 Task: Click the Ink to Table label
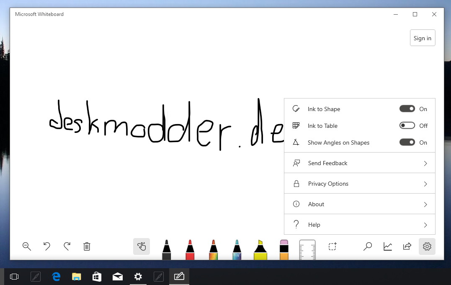pyautogui.click(x=322, y=126)
